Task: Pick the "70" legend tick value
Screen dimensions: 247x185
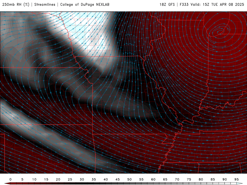Action: click(x=177, y=179)
